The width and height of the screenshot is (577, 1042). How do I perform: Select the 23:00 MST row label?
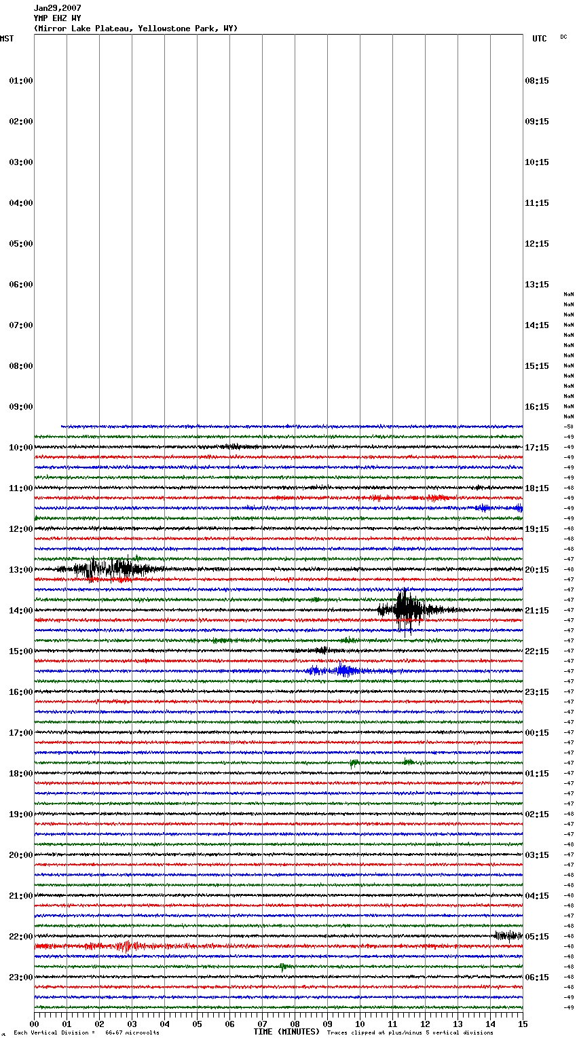pyautogui.click(x=21, y=977)
